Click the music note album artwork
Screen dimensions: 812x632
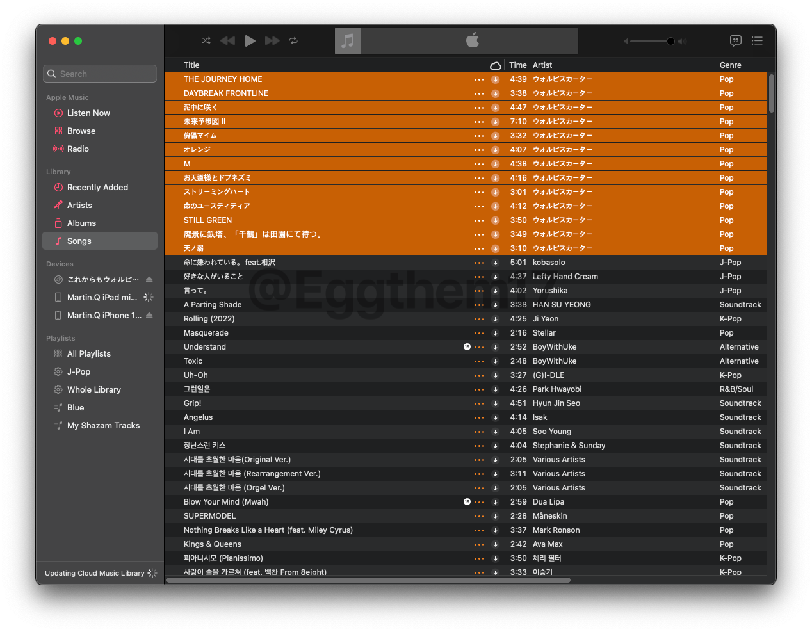point(348,41)
